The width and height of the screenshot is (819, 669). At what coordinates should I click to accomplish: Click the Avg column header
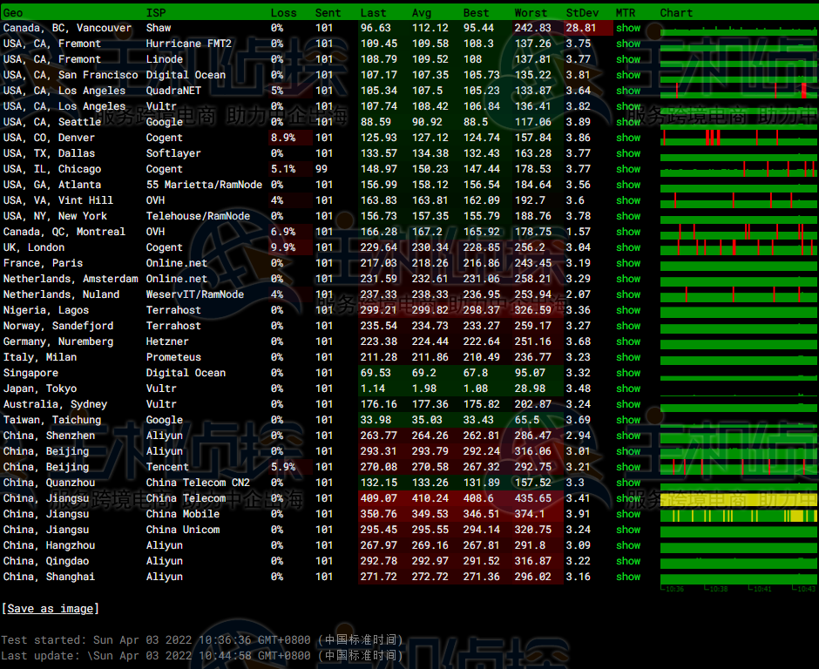[421, 13]
